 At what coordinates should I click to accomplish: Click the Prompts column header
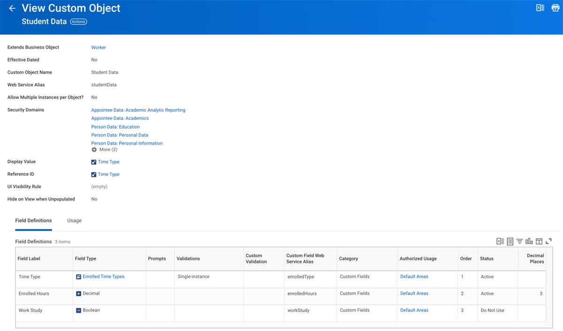160,258
